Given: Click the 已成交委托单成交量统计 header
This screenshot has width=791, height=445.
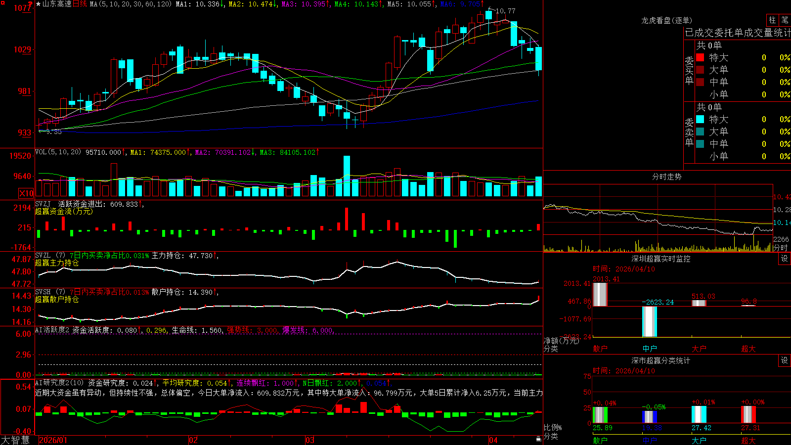Looking at the screenshot, I should click(738, 33).
